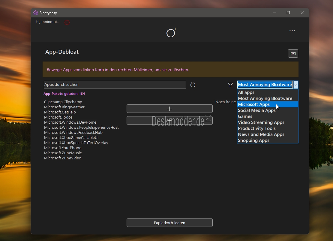Click the Bloatynosy app icon in title bar
333x241 pixels.
click(36, 13)
